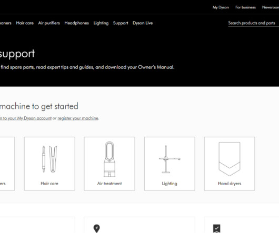Open the For business link

click(245, 7)
